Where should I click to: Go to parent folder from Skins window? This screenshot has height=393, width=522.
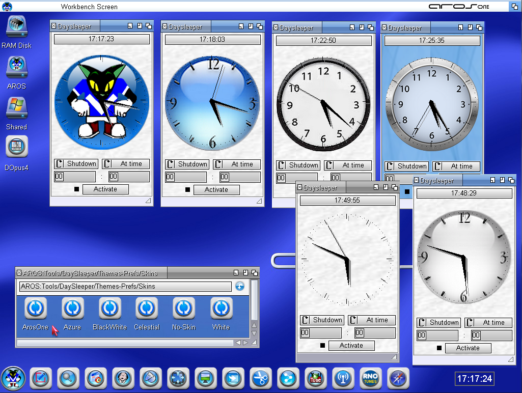240,286
